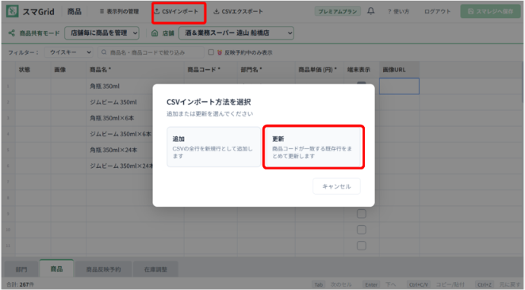Screen dimensions: 525x290
Task: Click the Ctrl+C/V shortcut hint
Action: point(419,284)
